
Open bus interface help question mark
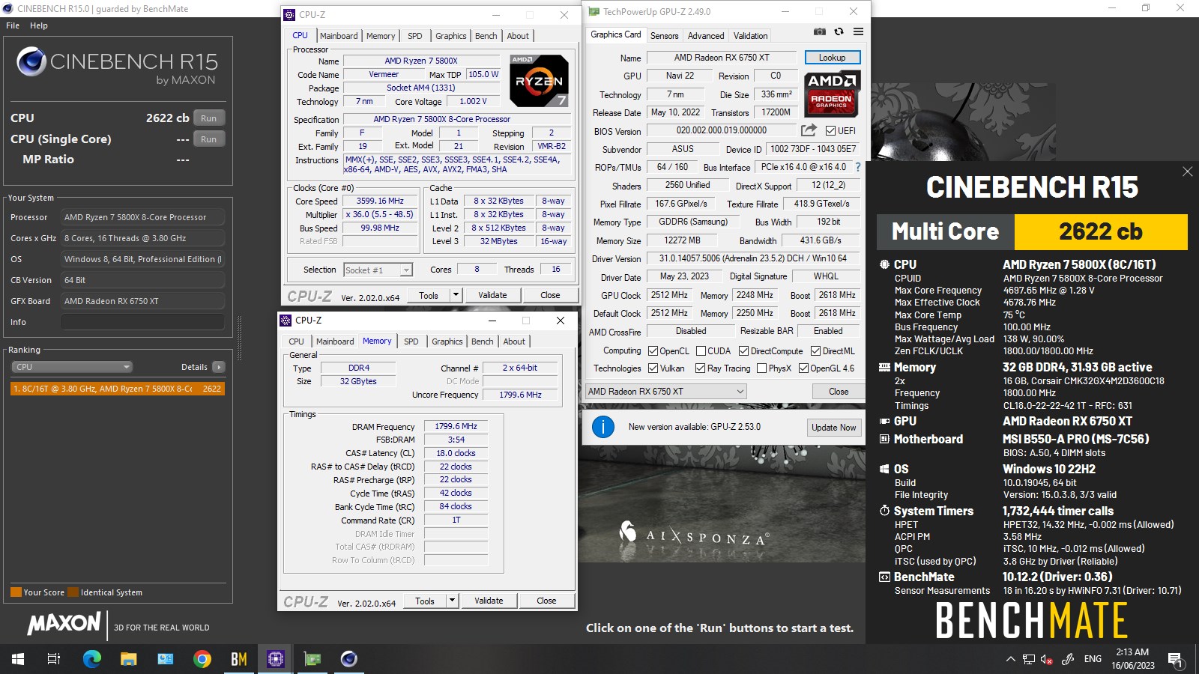pos(858,167)
